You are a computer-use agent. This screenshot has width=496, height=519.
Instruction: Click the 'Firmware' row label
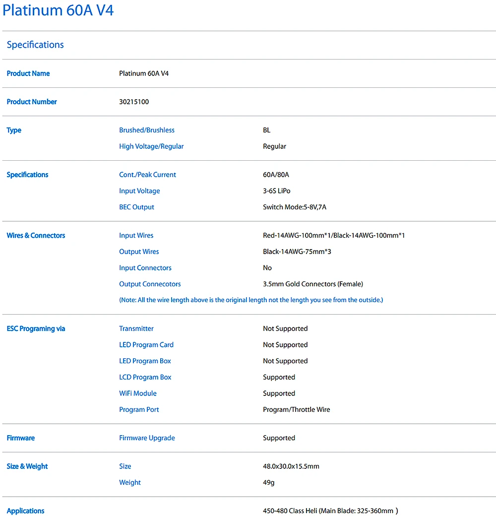tap(21, 438)
